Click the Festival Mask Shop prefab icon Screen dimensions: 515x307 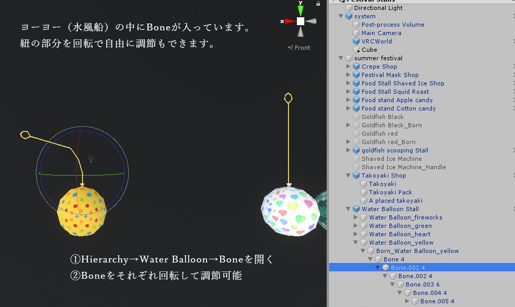tap(356, 75)
